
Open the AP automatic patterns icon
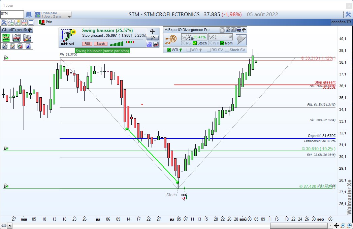24,22
